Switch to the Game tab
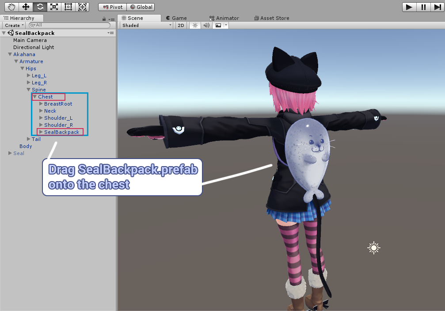This screenshot has height=311, width=445. click(176, 18)
